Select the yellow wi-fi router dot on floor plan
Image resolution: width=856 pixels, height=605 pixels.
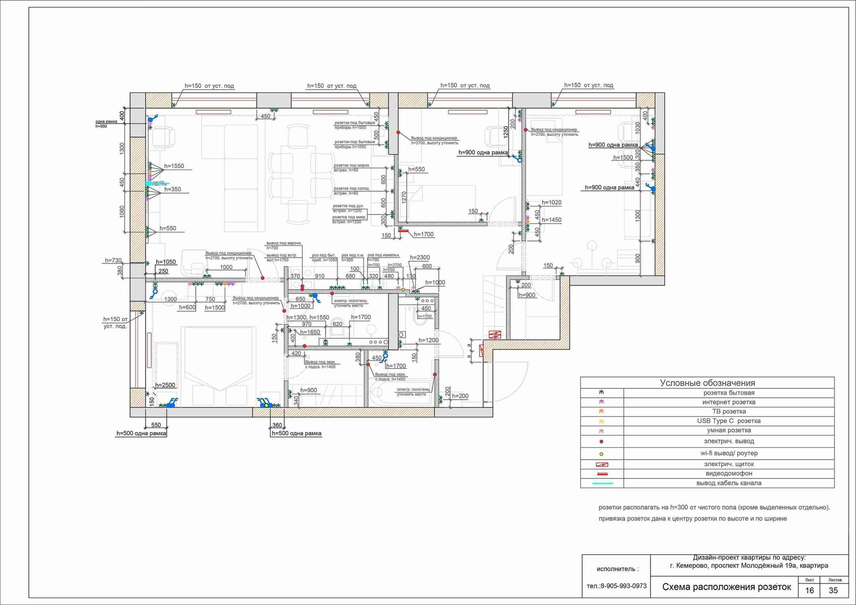point(403,289)
